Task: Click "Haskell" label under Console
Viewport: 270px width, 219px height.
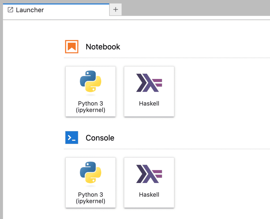Action: point(149,194)
